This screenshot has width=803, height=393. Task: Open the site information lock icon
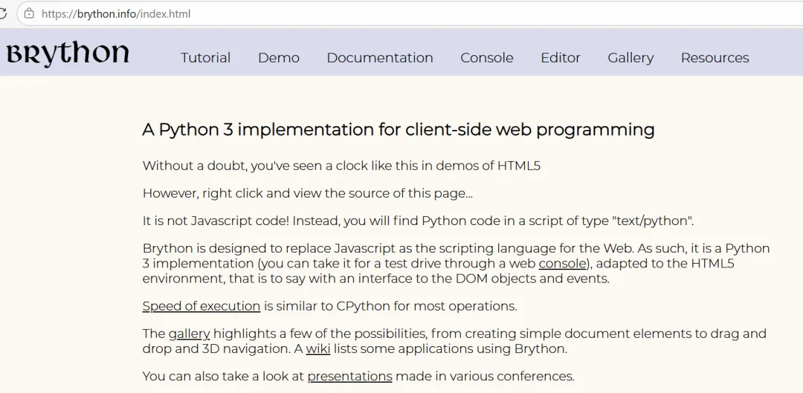29,13
